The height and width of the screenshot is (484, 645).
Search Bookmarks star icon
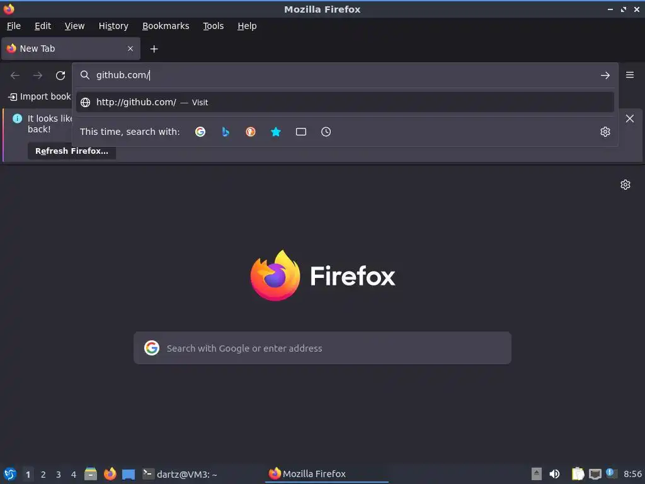tap(276, 132)
